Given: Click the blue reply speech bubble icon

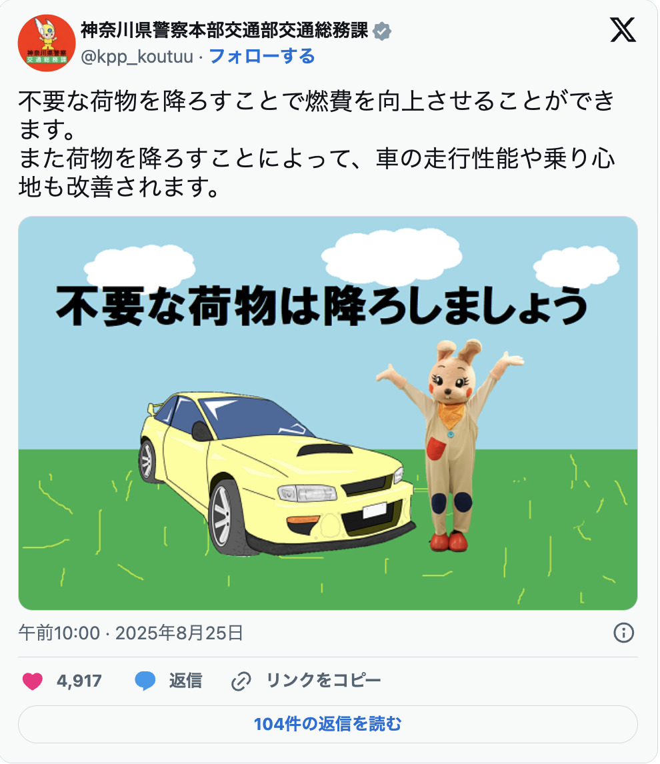Looking at the screenshot, I should [145, 681].
